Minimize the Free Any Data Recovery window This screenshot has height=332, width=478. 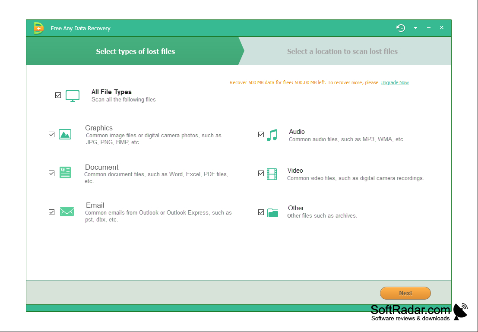tap(429, 28)
